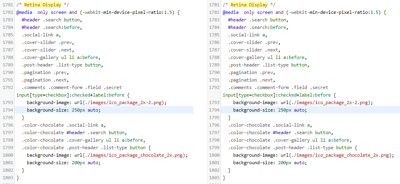Click '.pagination .prev,' in the left pane
The image size is (400, 184).
point(45,72)
